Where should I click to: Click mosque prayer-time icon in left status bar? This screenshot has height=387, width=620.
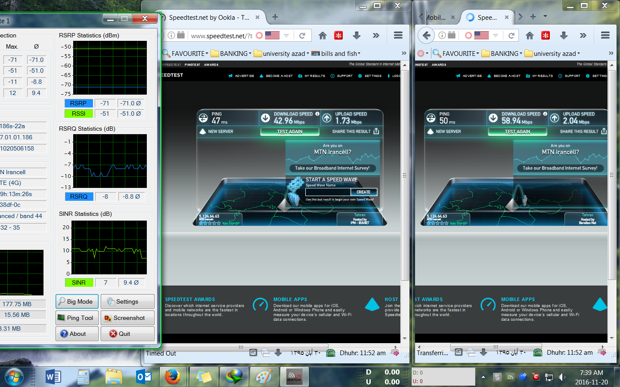pos(331,353)
